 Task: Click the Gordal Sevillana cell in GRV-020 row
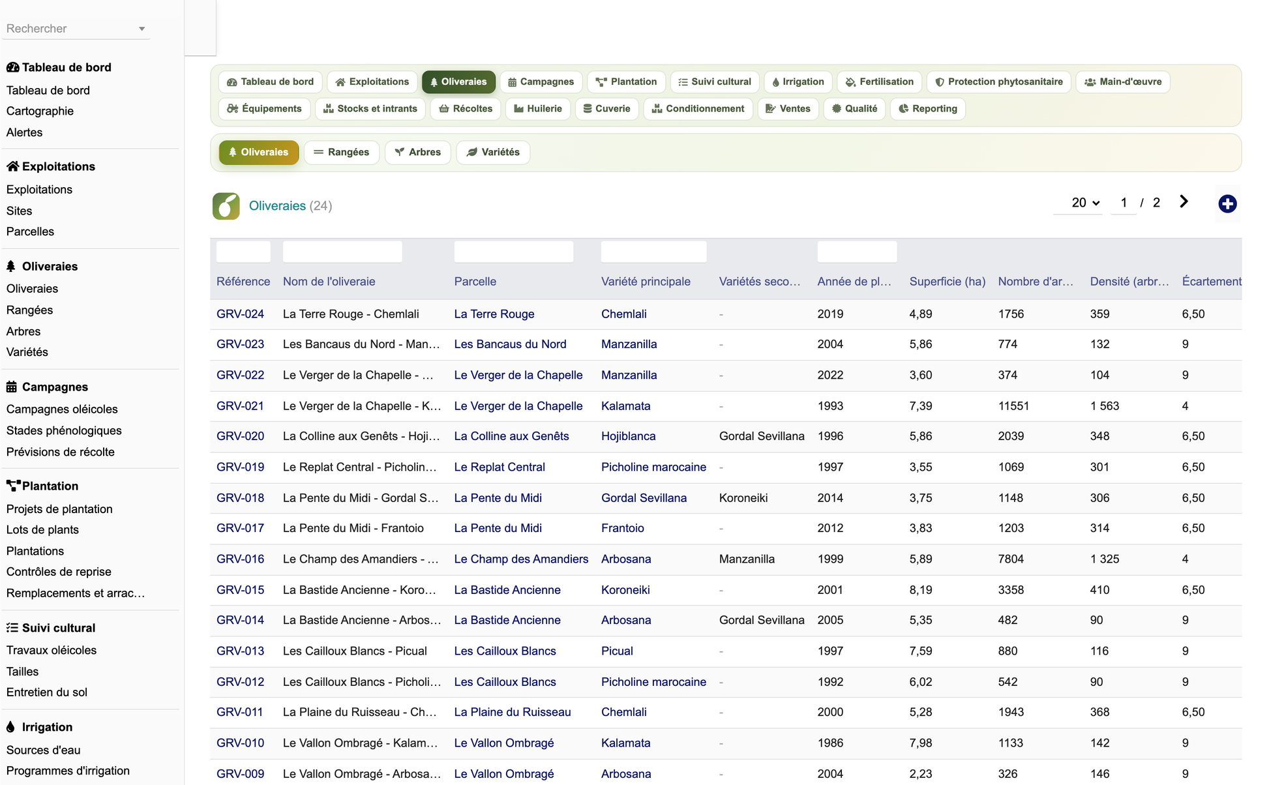(x=762, y=436)
